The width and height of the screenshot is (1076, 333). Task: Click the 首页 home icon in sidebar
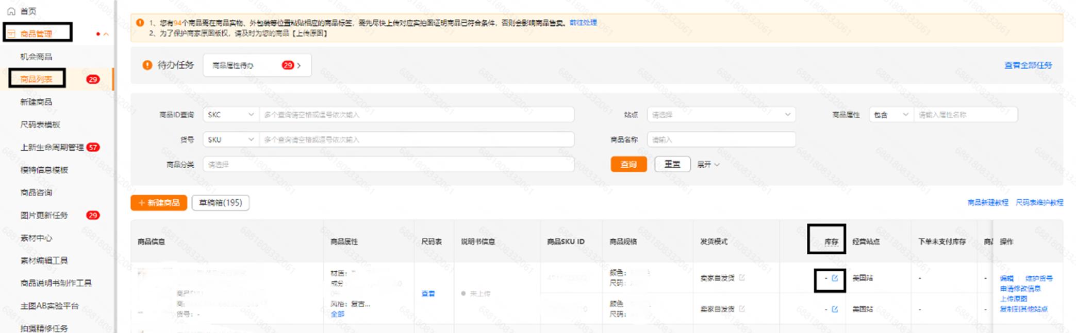(11, 11)
